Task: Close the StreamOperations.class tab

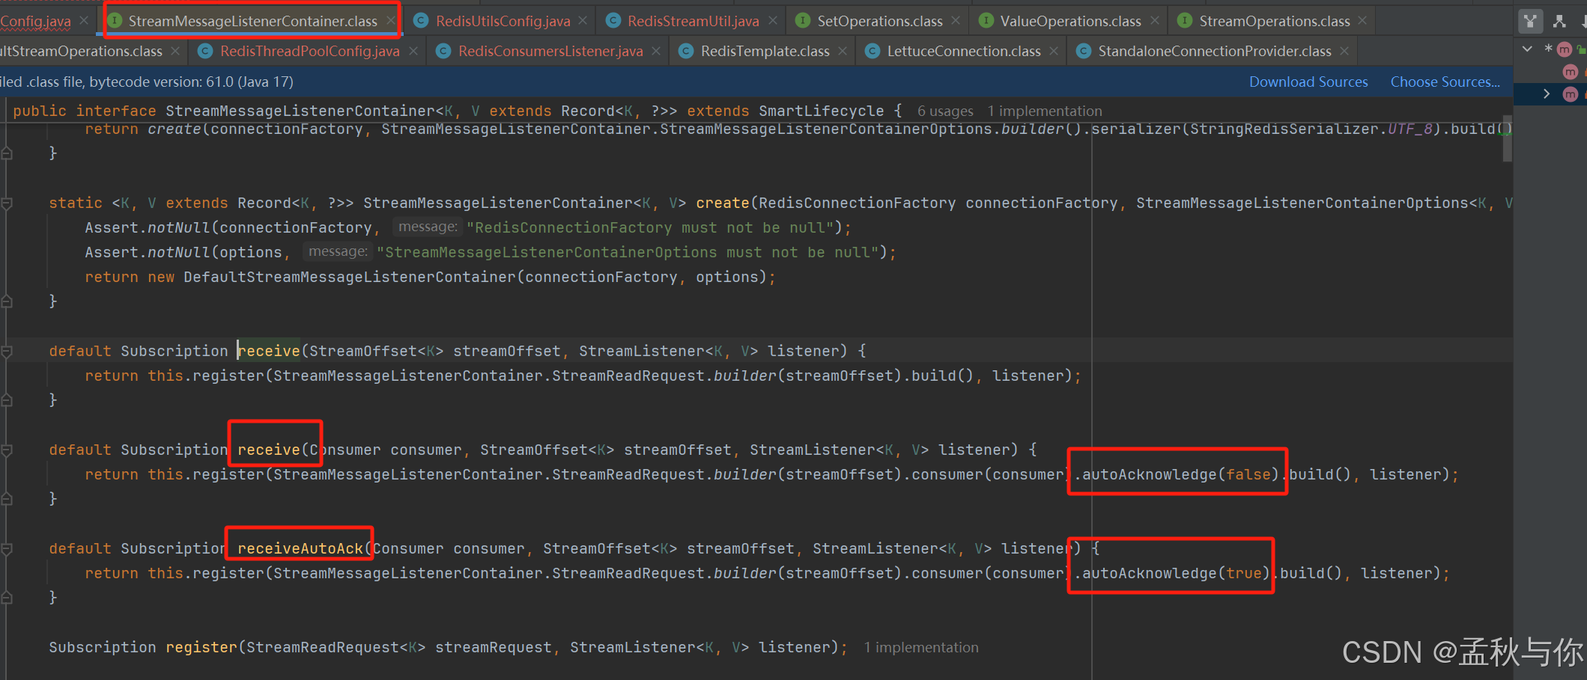Action: pos(1362,21)
